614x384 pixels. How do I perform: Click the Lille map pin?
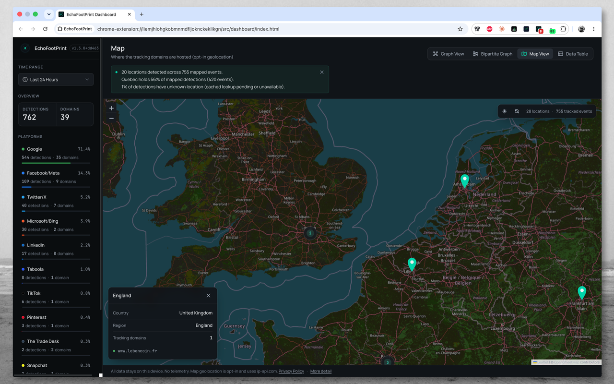(x=412, y=264)
